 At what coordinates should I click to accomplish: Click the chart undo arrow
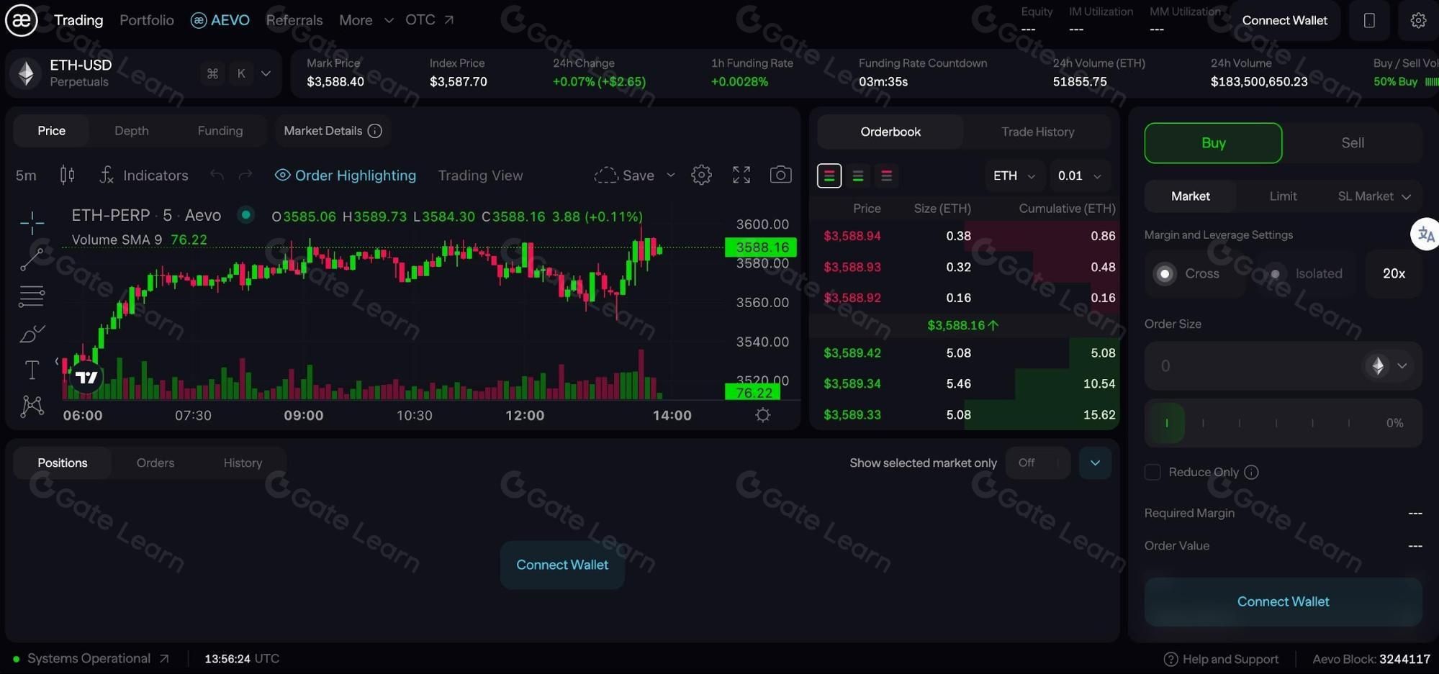pos(217,175)
